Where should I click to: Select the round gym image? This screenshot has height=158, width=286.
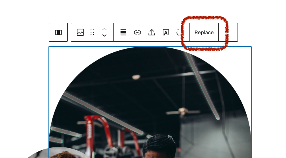[150, 102]
